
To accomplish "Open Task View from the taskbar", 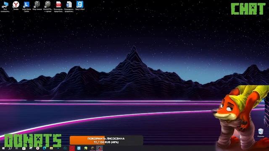I will point(17,148).
